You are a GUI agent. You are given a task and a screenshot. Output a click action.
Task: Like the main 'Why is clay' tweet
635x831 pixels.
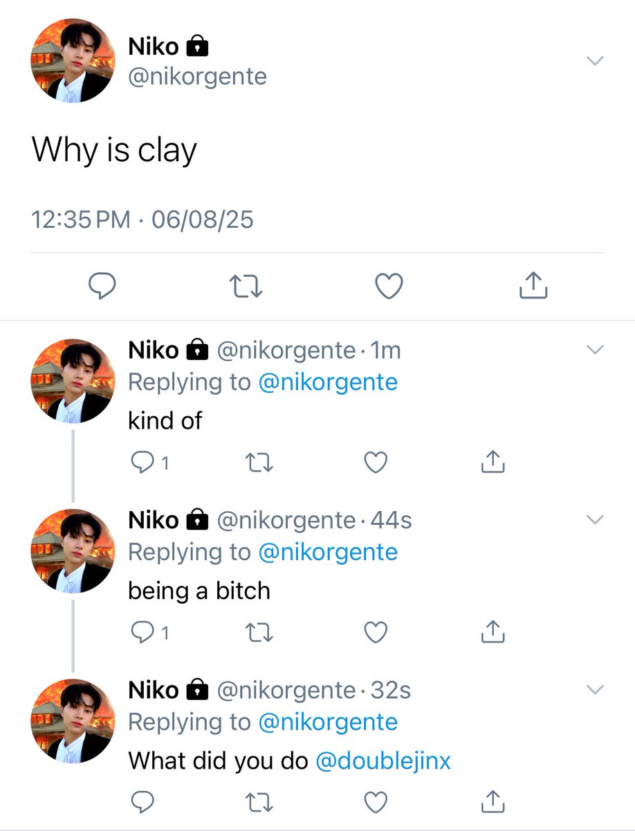tap(389, 285)
